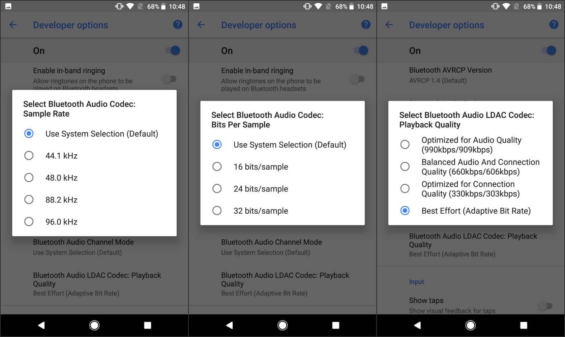Viewport: 565px width, 337px height.
Task: Tap the back arrow in Developer options
Action: click(13, 25)
